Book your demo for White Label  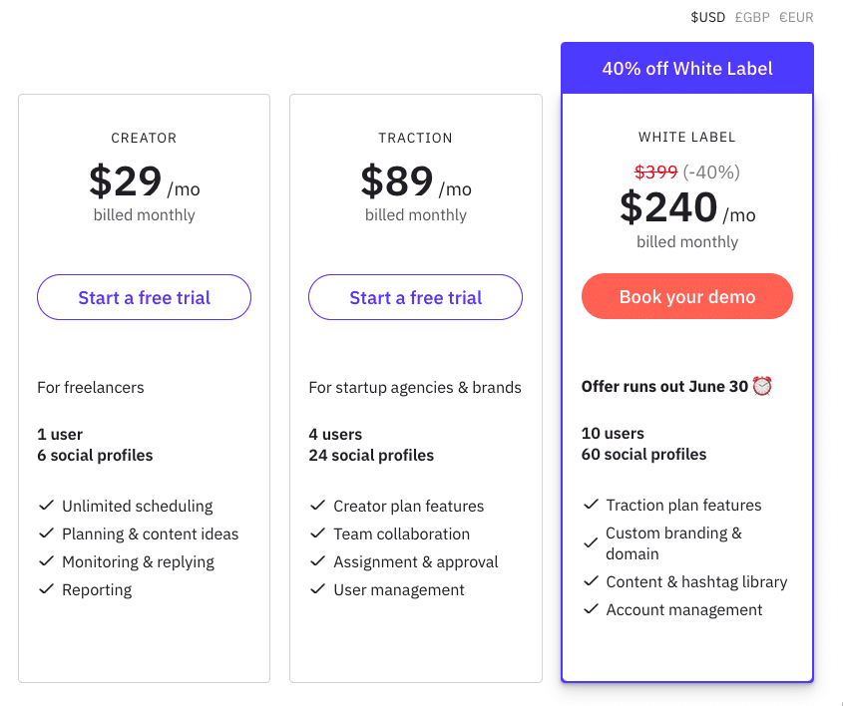click(687, 297)
